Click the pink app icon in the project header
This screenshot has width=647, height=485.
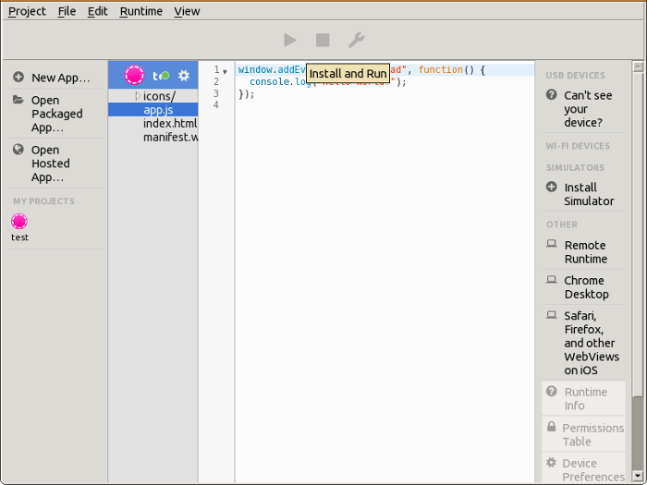pos(135,75)
